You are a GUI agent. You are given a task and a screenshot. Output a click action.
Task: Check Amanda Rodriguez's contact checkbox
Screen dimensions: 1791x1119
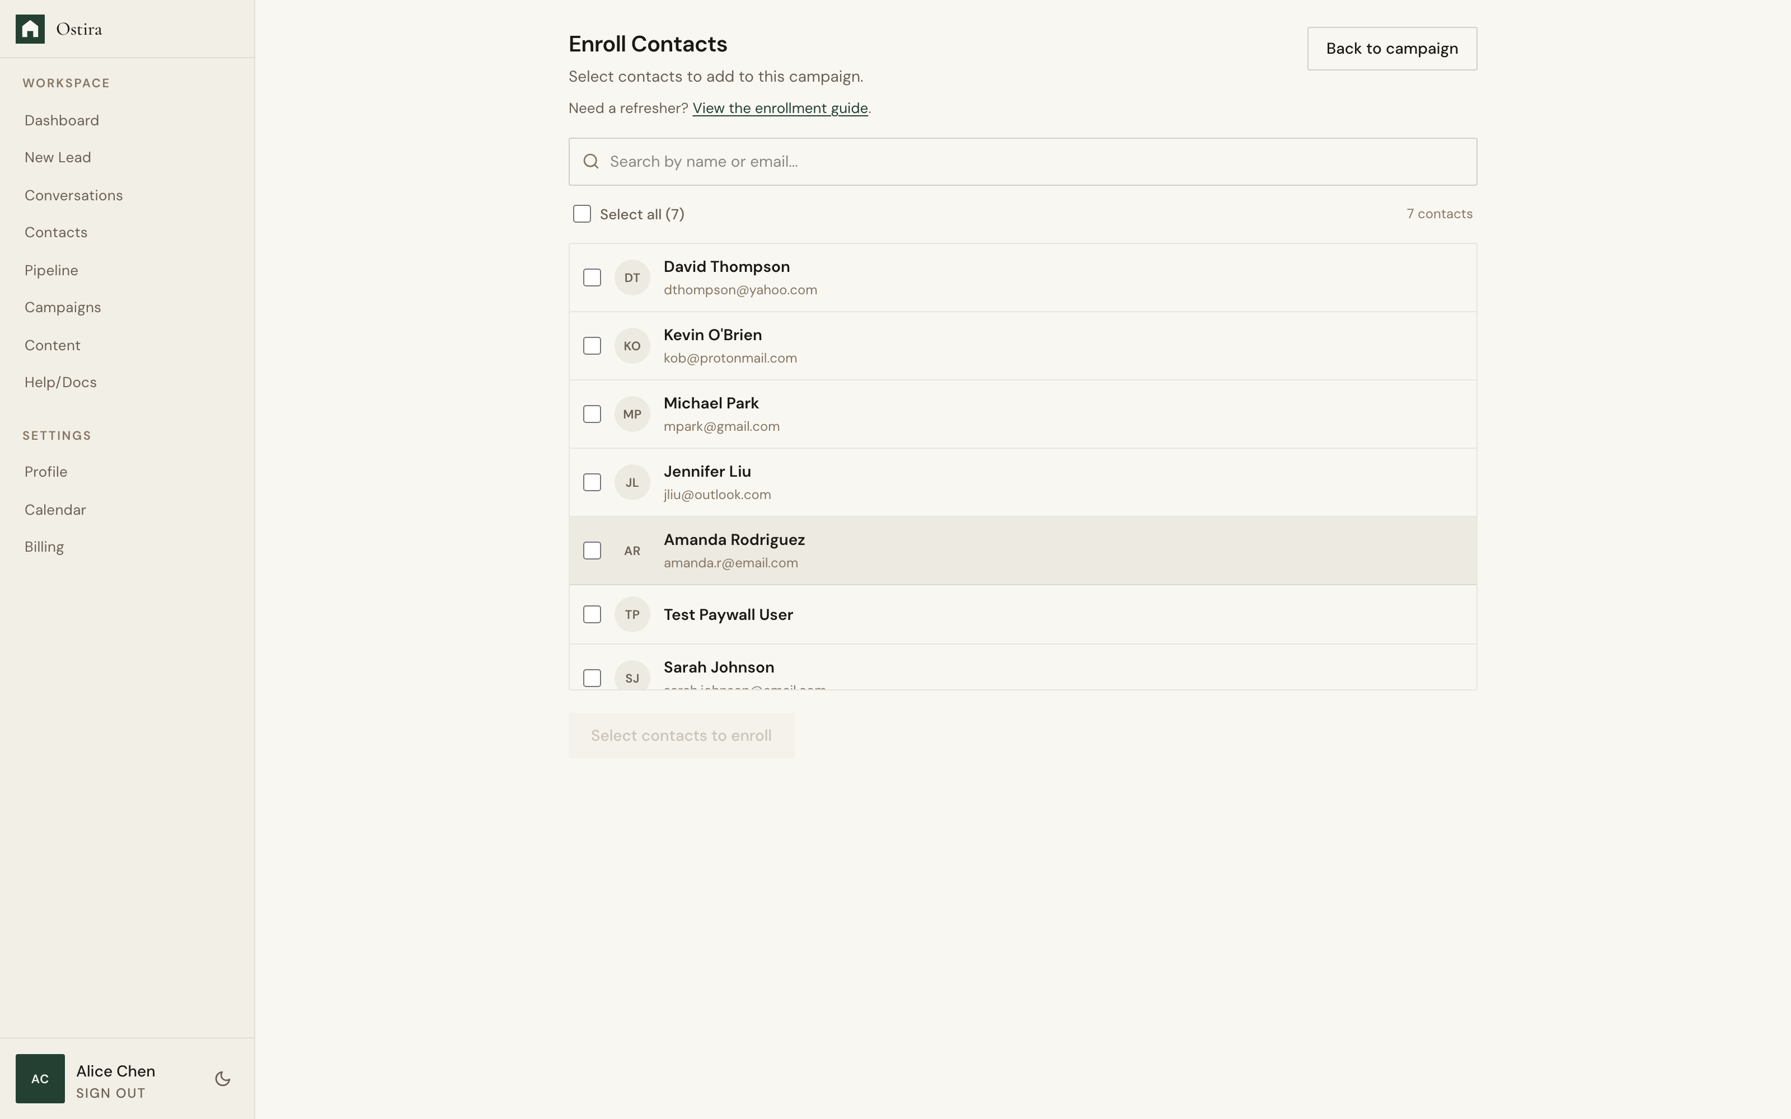pos(592,550)
